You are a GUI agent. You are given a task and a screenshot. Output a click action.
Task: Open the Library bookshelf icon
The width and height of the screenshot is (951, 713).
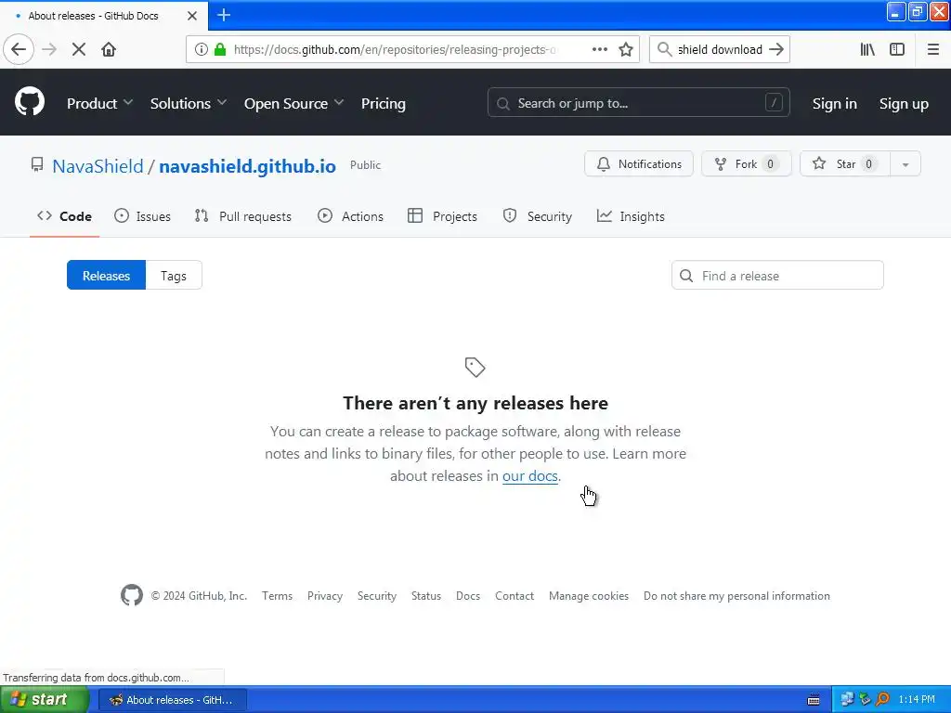coord(867,49)
